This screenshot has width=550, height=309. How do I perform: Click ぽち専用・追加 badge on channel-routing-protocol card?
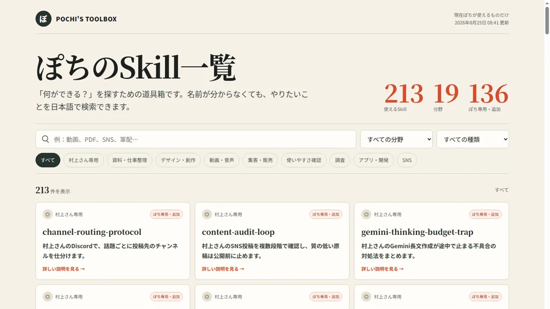coord(166,214)
